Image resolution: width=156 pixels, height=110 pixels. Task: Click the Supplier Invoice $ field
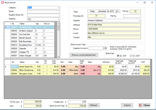[98, 48]
